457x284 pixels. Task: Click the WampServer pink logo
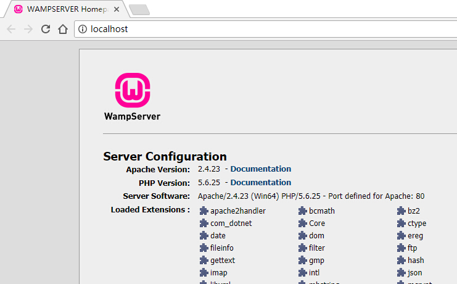[x=133, y=90]
